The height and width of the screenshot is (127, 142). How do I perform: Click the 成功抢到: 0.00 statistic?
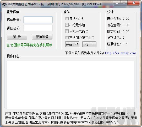coord(118,31)
